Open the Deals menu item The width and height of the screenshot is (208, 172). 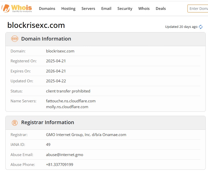(161, 9)
